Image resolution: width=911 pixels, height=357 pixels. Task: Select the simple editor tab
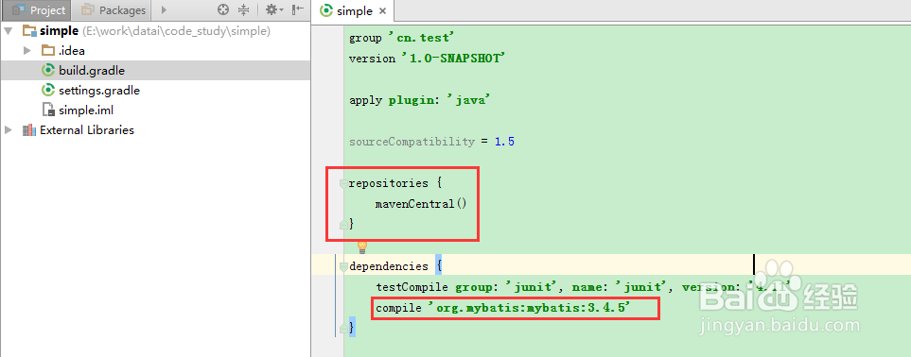[x=353, y=11]
